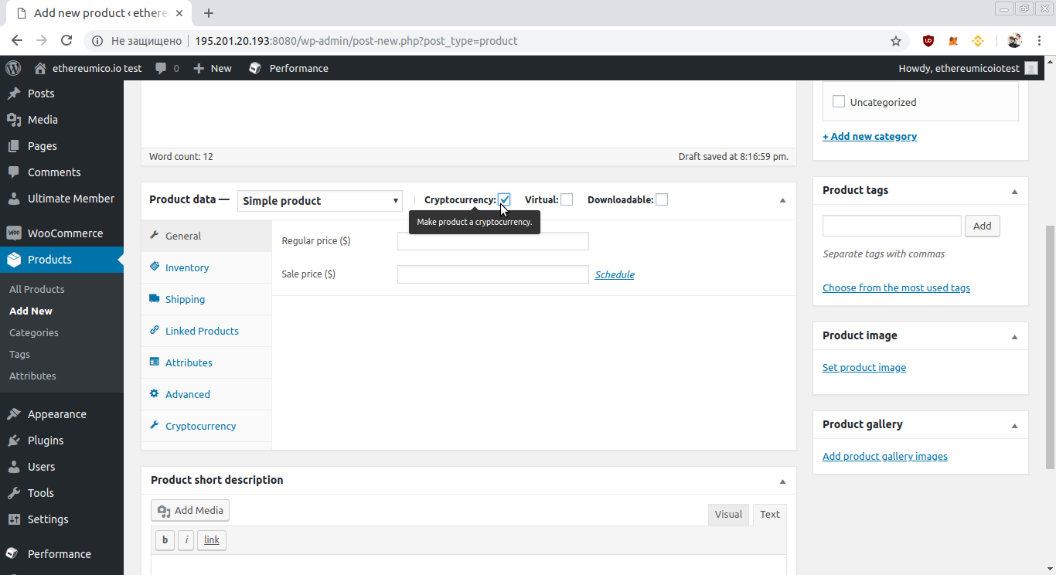Click the Tools wrench icon

13,493
